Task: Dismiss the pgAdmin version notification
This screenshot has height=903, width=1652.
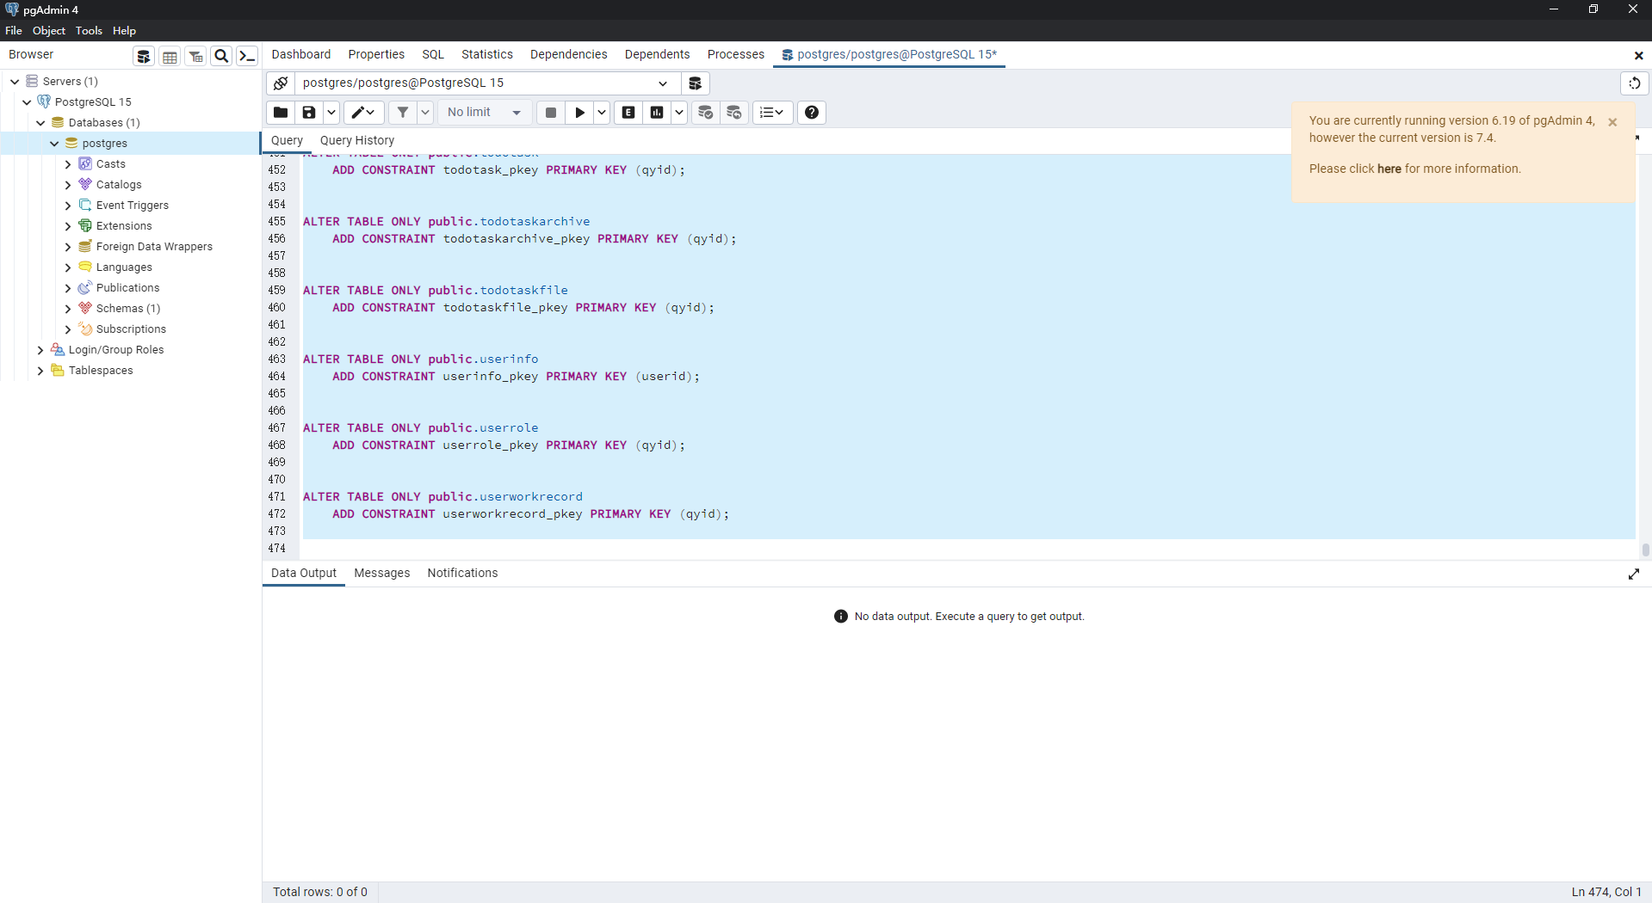Action: [1612, 122]
